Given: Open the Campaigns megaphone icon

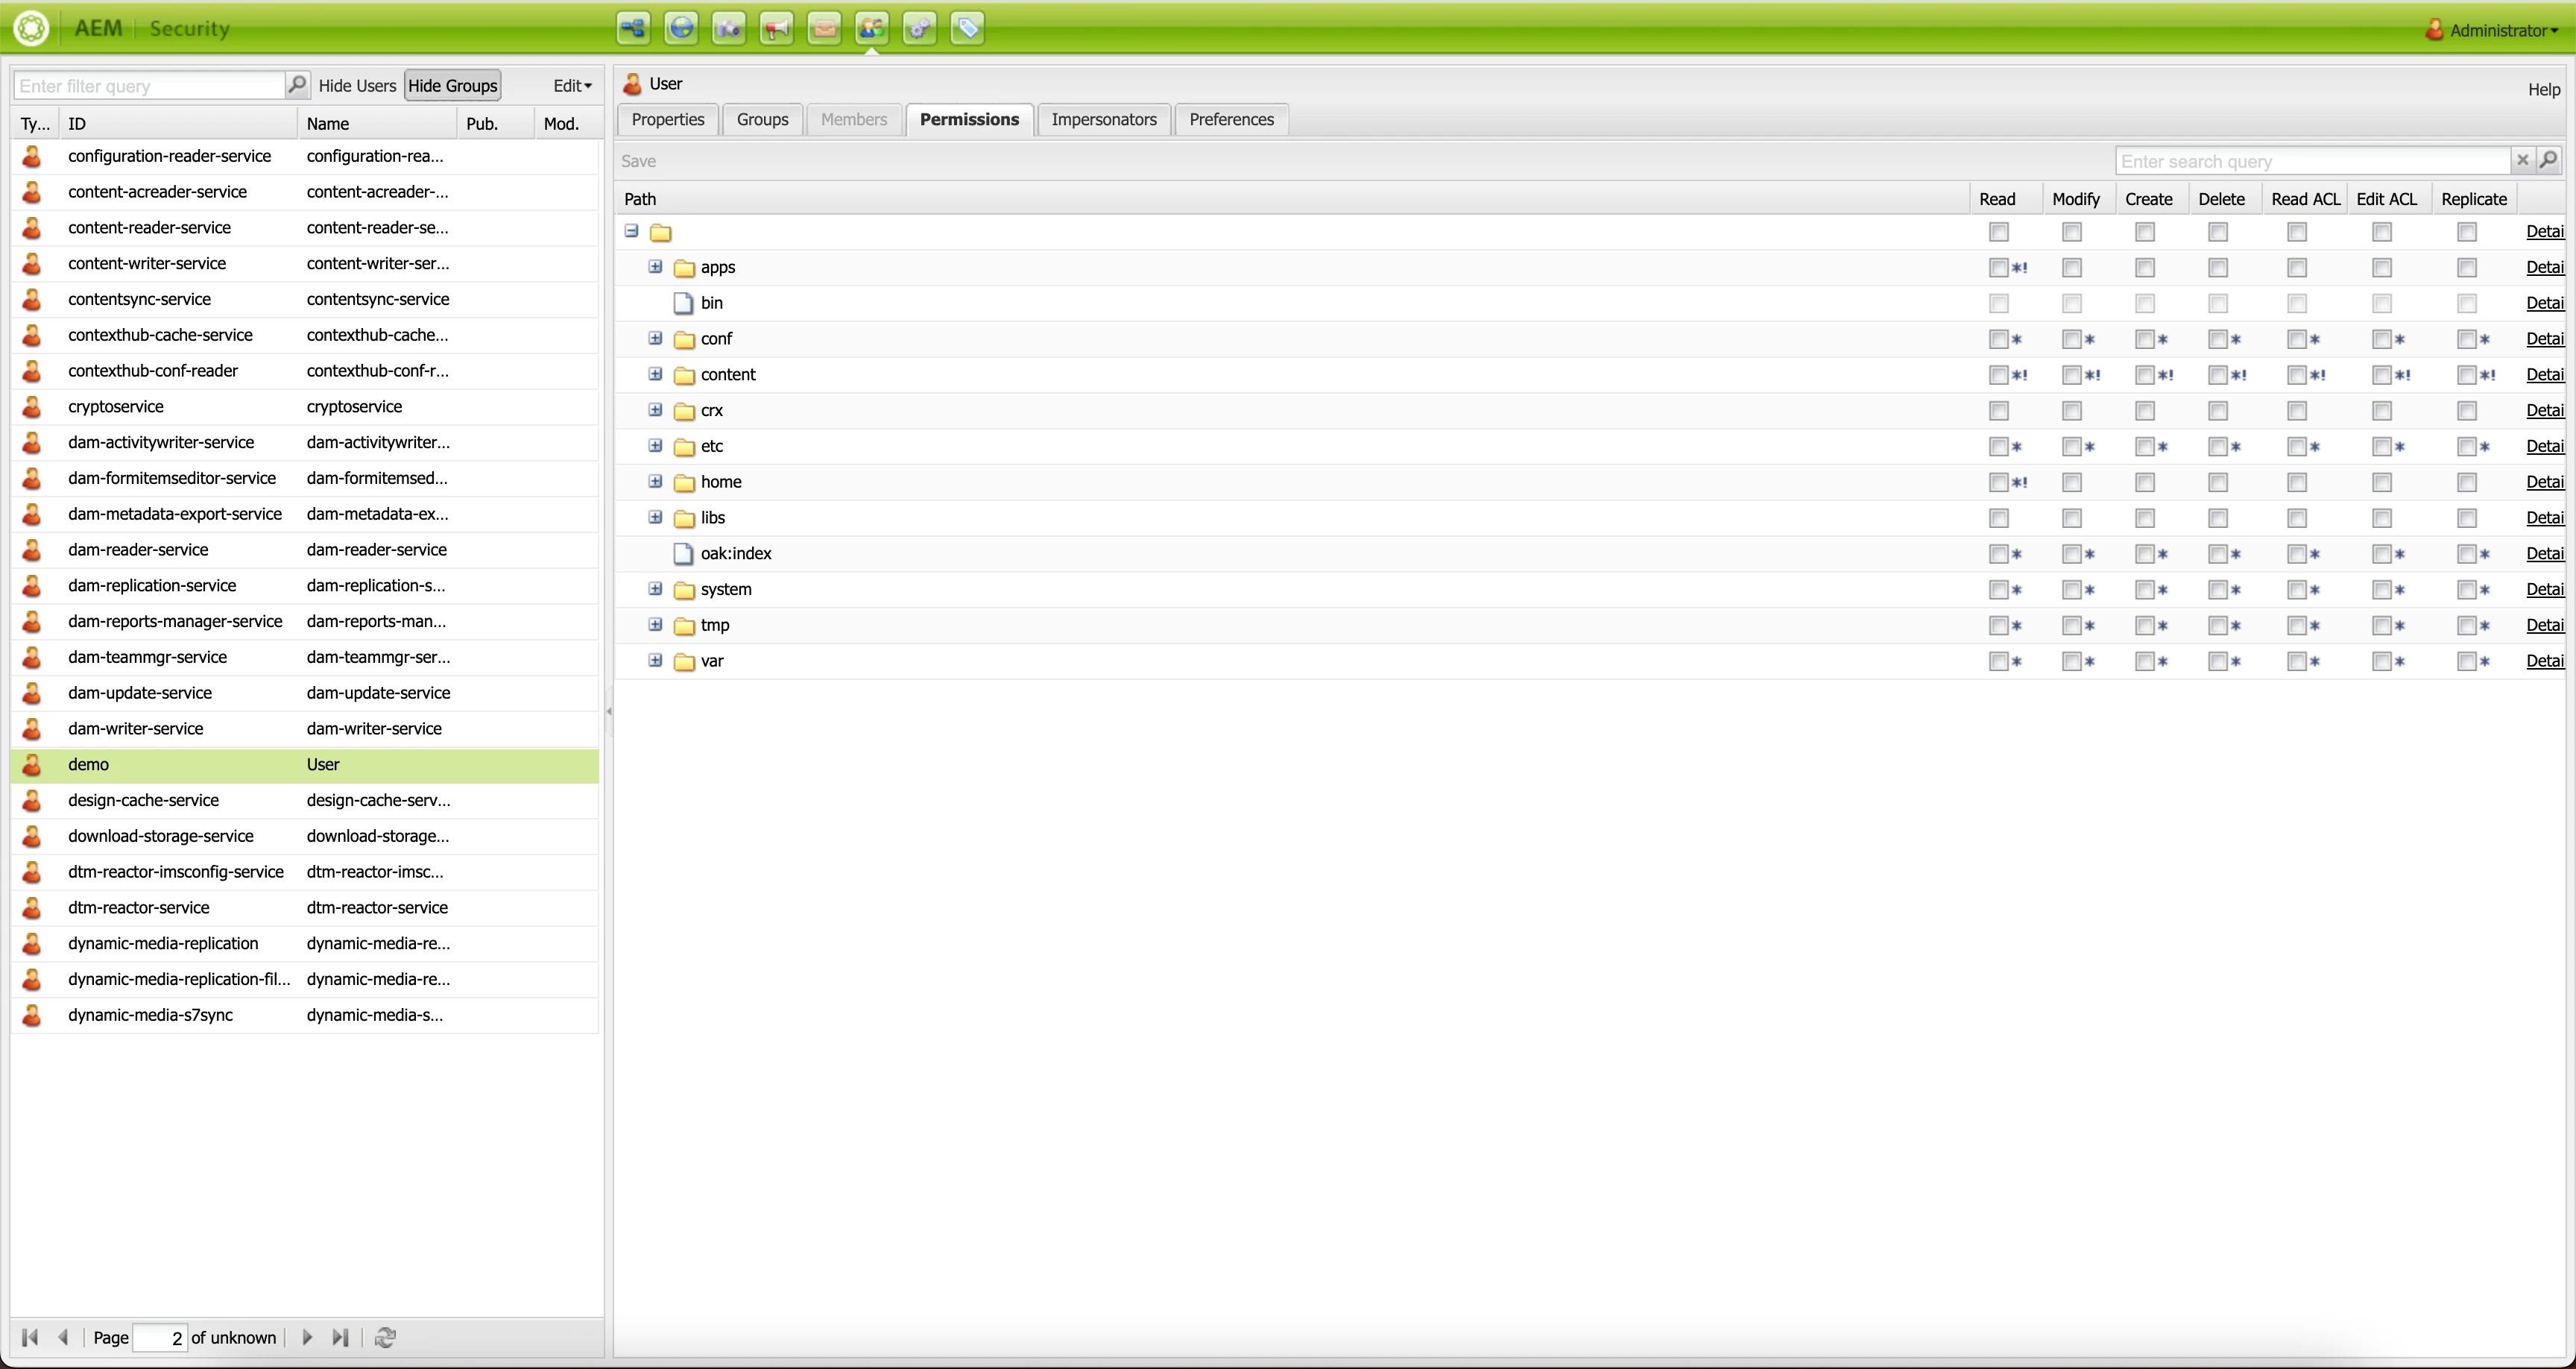Looking at the screenshot, I should [776, 28].
